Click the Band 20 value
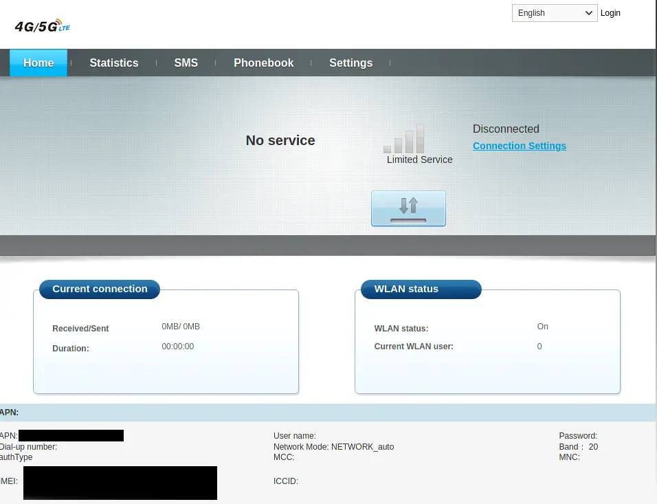657x504 pixels. (592, 447)
